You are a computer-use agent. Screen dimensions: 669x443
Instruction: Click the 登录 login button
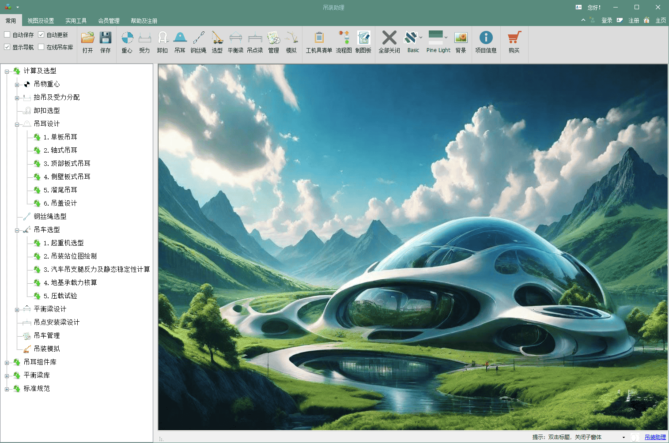[607, 20]
